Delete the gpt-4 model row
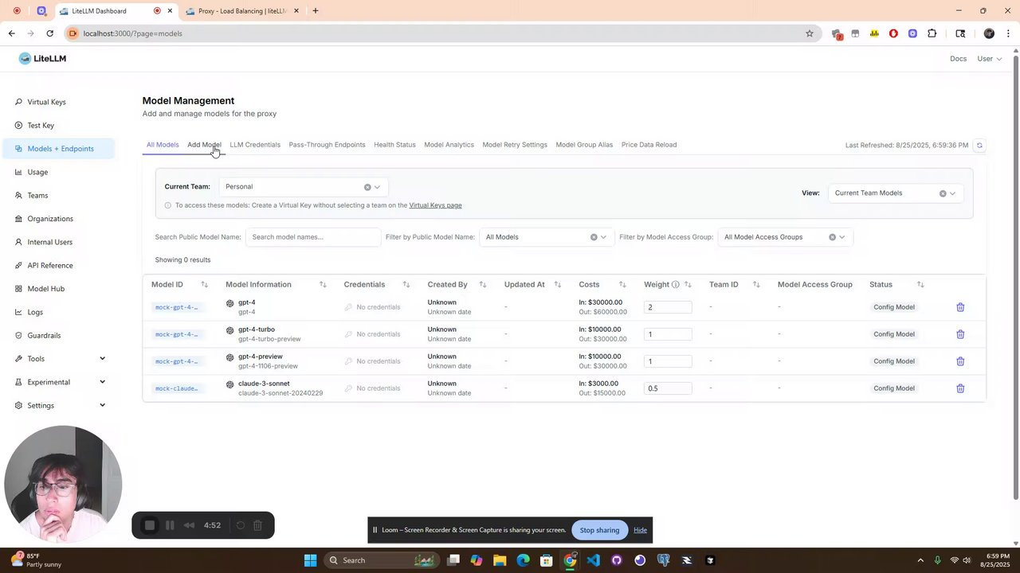1020x573 pixels. pos(960,307)
